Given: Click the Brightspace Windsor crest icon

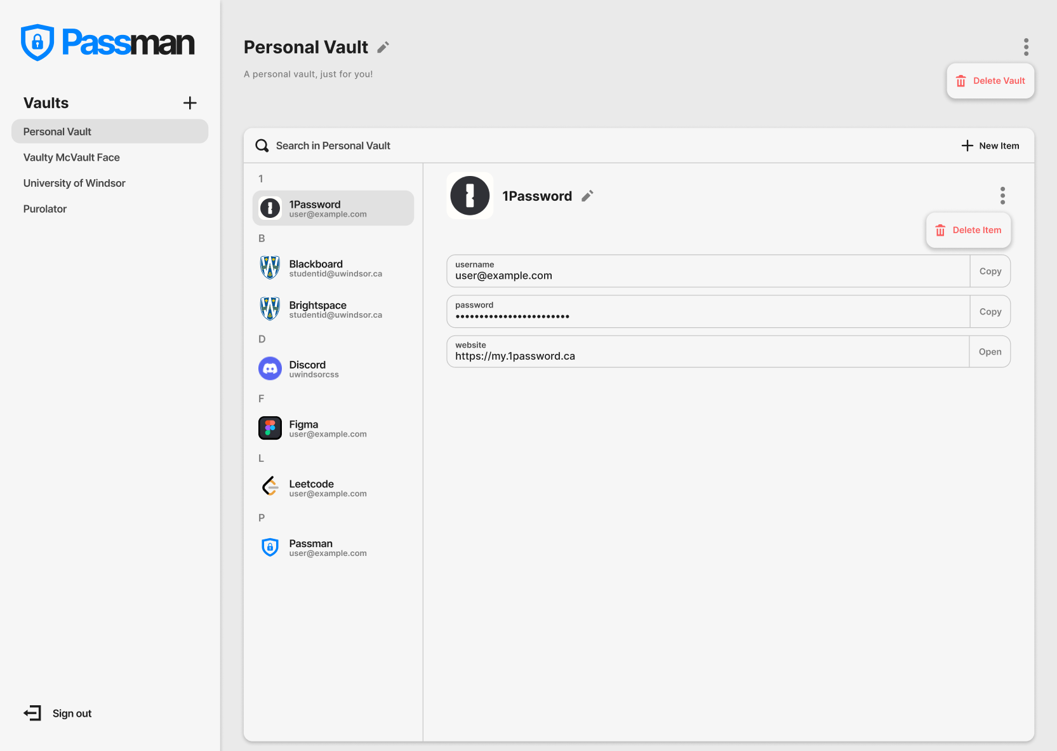Looking at the screenshot, I should click(270, 309).
